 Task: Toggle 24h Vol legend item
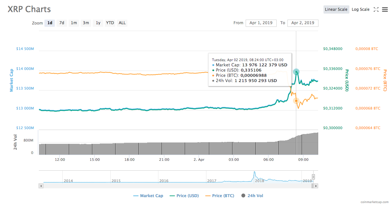pos(252,196)
